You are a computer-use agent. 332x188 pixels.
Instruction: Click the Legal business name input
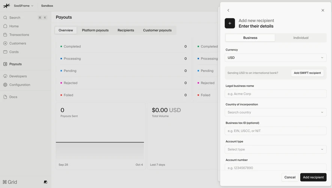275,94
